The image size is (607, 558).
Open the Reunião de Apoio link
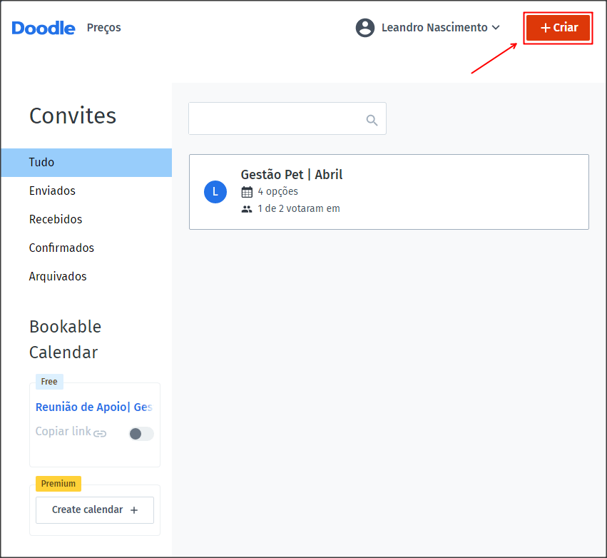click(94, 407)
